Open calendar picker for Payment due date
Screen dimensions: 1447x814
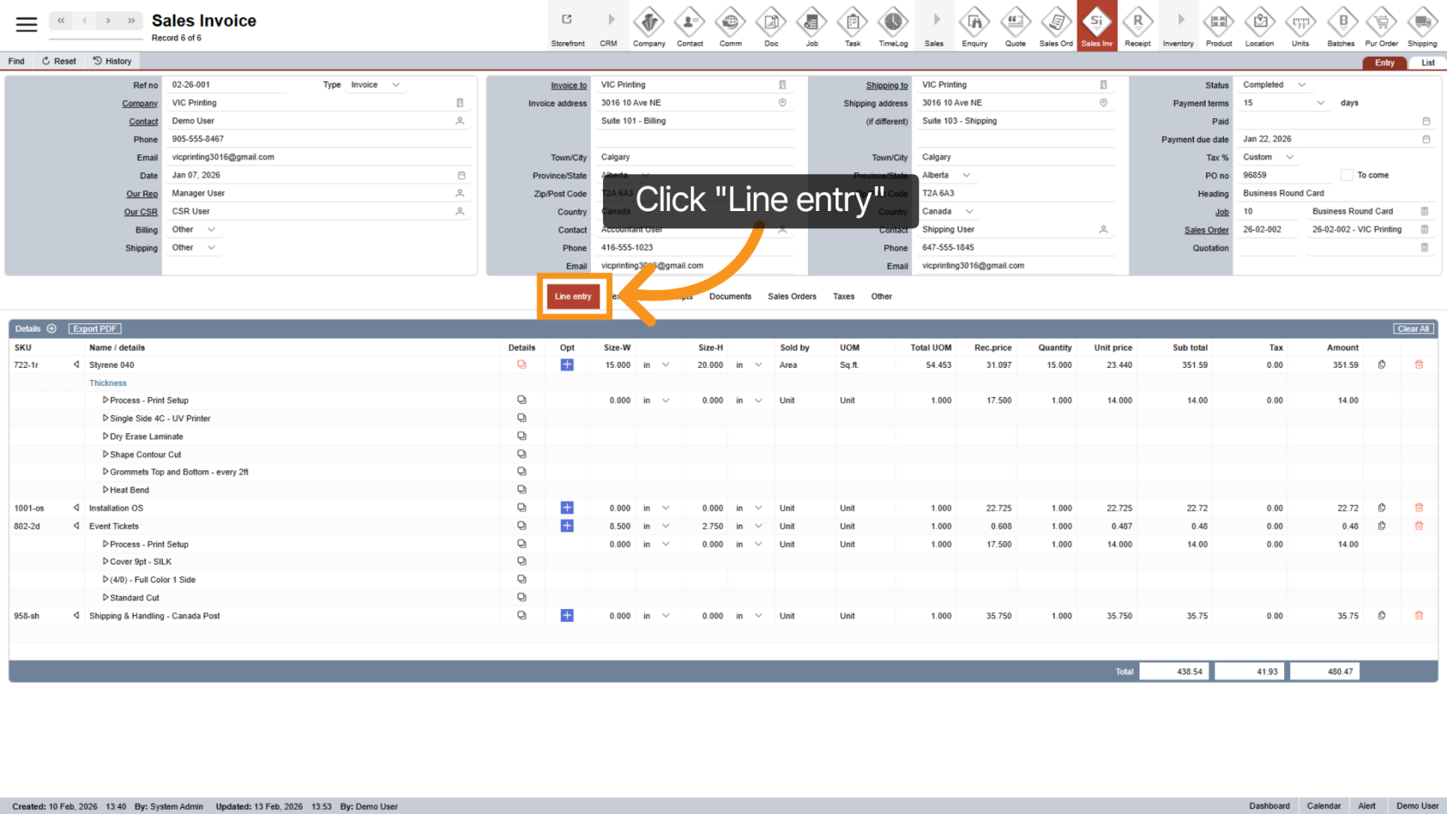[x=1425, y=140]
